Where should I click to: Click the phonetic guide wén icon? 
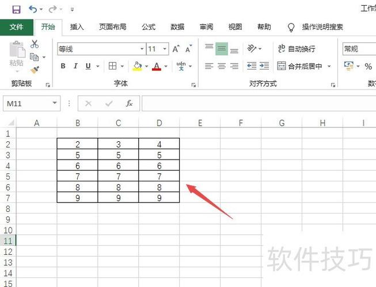[x=181, y=66]
